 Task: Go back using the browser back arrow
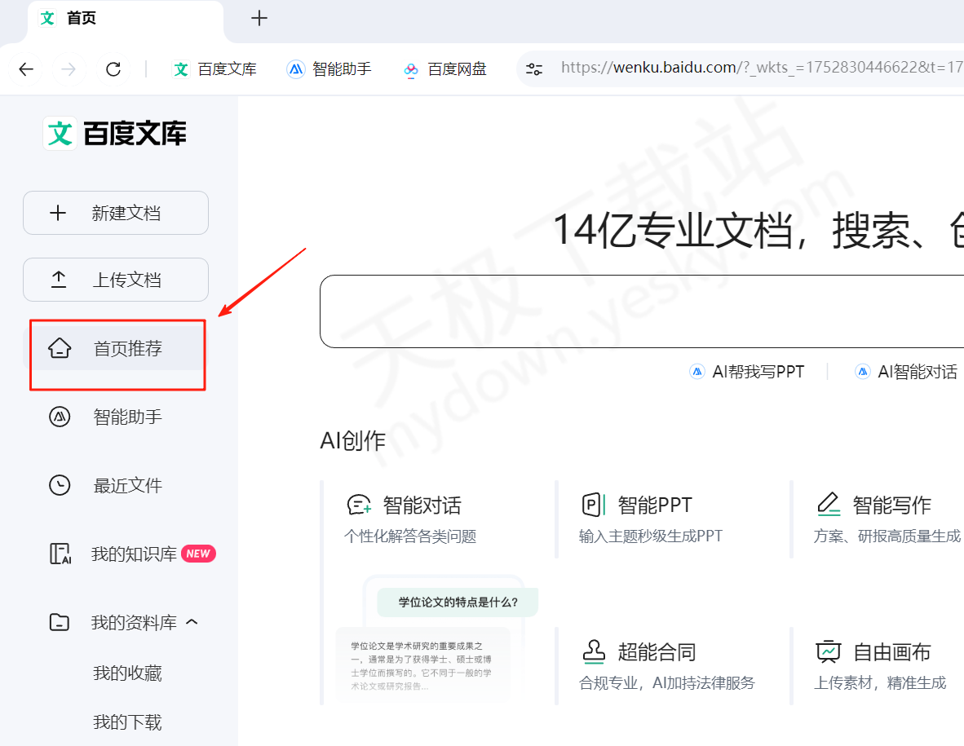pyautogui.click(x=26, y=68)
